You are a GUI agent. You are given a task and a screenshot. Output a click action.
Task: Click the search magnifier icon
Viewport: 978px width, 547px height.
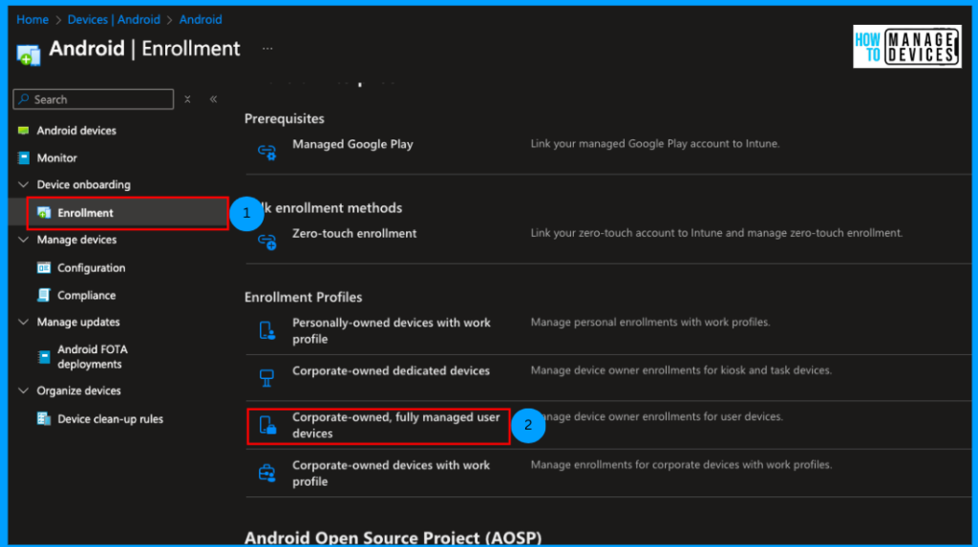24,99
